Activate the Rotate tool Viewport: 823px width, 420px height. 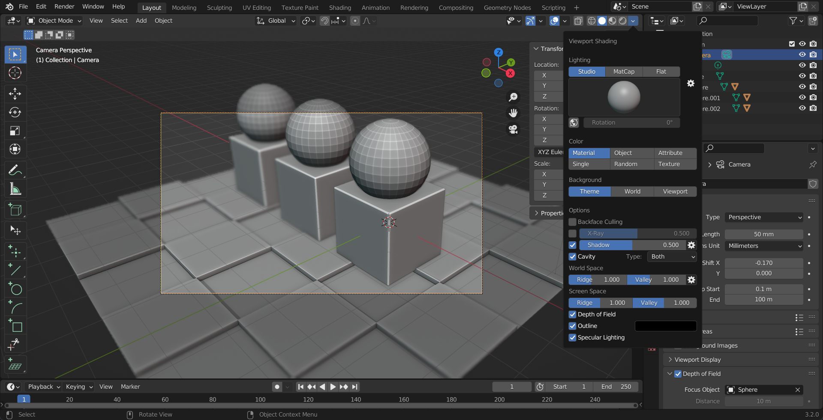coord(15,112)
